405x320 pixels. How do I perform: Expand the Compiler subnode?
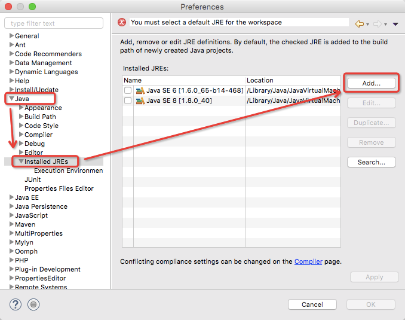[21, 134]
